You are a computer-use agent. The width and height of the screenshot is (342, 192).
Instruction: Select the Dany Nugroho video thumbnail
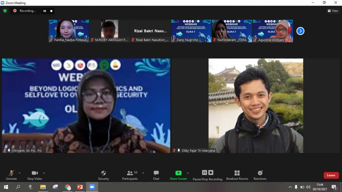pyautogui.click(x=191, y=31)
